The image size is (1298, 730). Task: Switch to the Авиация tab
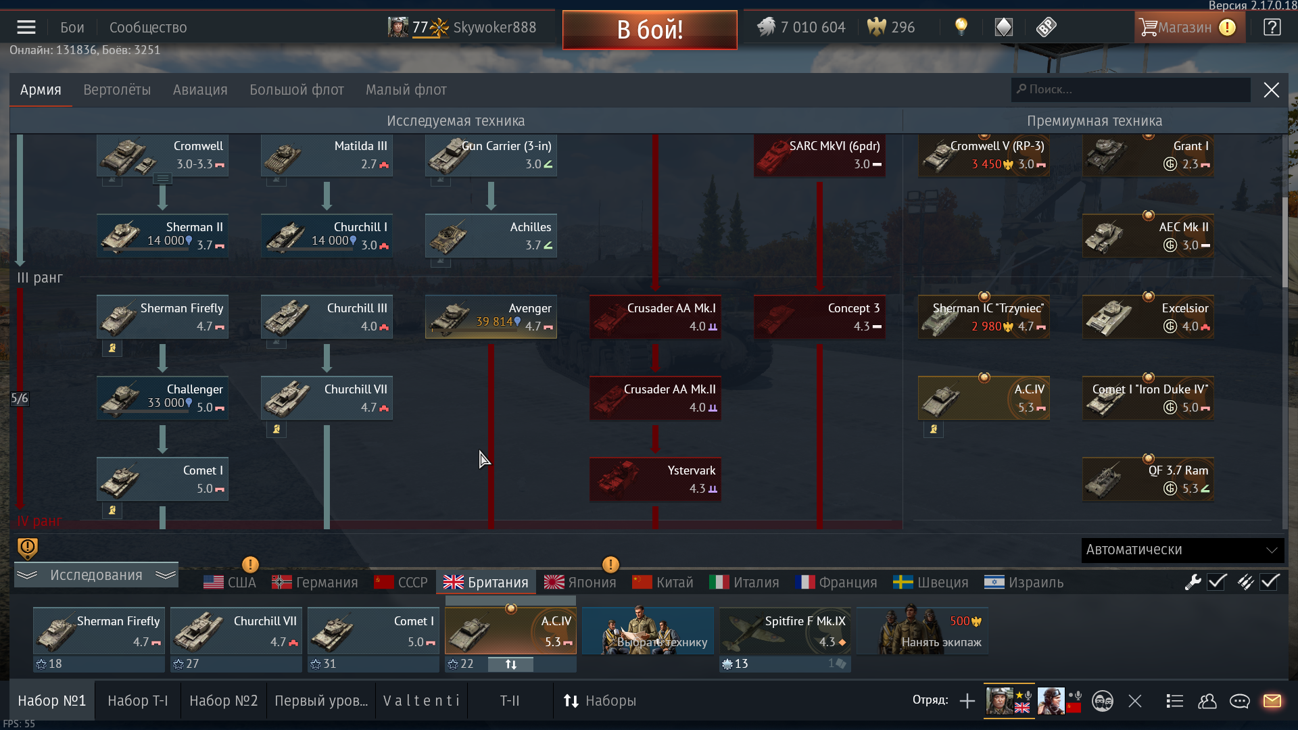[x=200, y=90]
